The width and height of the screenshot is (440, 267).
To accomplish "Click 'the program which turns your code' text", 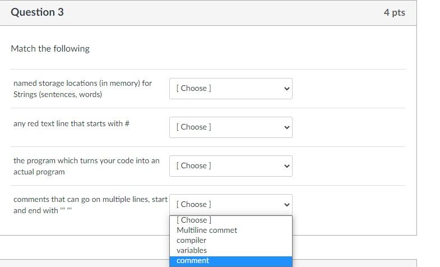I will point(86,166).
